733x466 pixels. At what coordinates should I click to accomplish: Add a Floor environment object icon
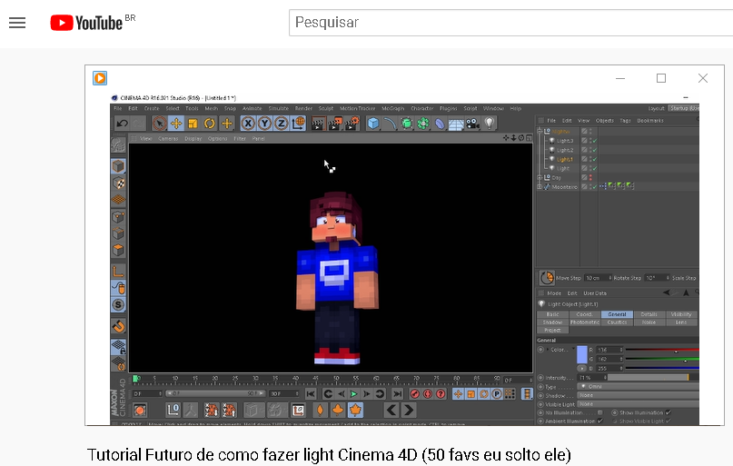click(x=456, y=124)
